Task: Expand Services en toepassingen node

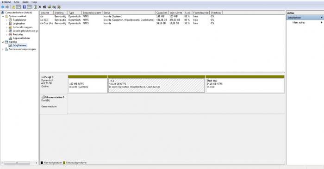Action: pos(3,49)
